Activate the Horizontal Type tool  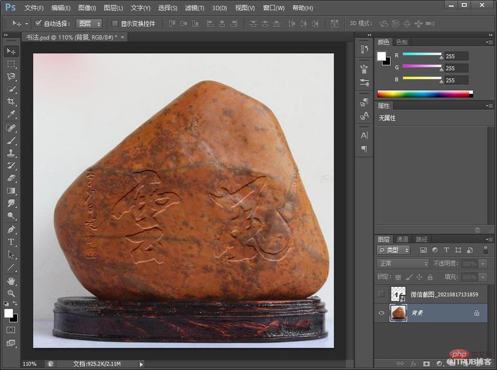[x=11, y=242]
